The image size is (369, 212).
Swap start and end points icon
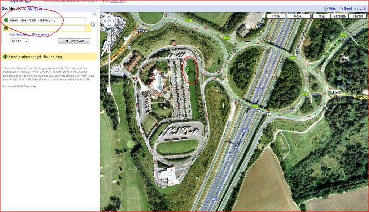pos(94,24)
